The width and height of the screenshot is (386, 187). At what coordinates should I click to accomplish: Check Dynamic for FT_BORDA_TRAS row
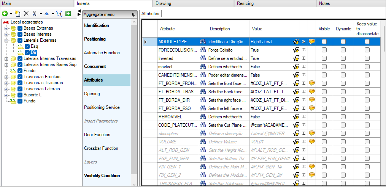click(343, 91)
